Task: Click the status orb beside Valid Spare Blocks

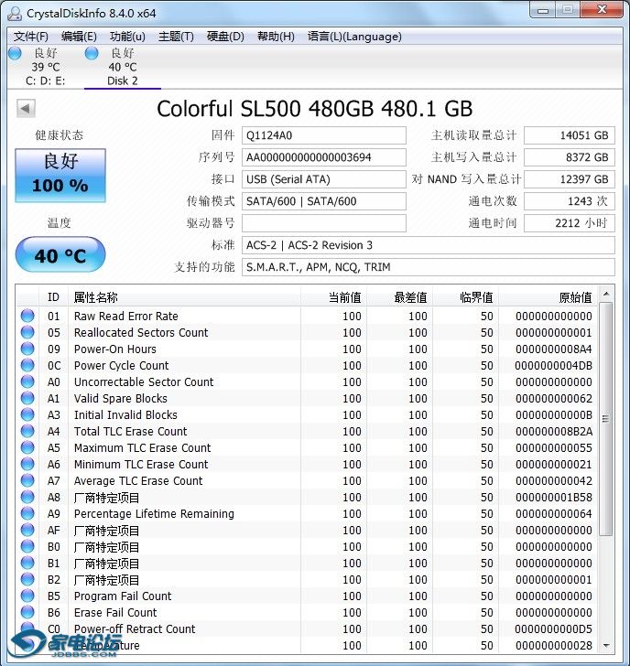Action: (27, 398)
